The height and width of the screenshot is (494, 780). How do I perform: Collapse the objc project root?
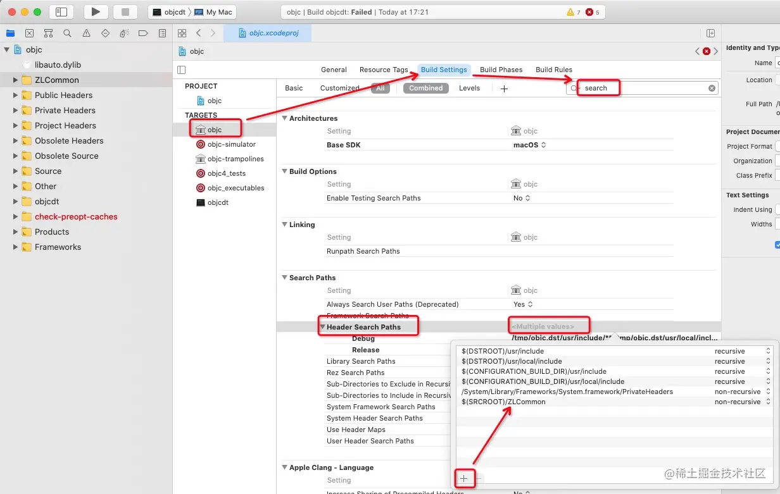7,49
